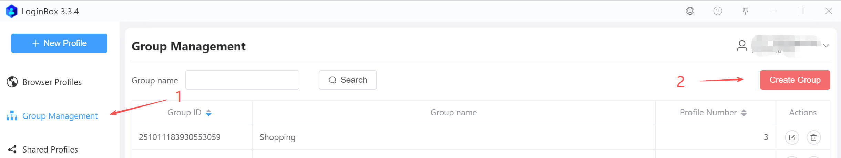This screenshot has width=841, height=158.
Task: Click the New Profile button
Action: 59,43
